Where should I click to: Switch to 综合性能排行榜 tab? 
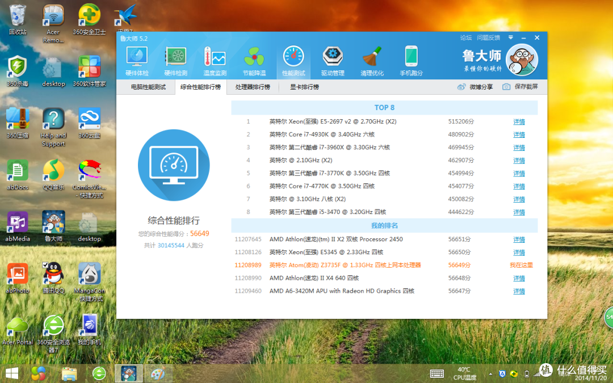[200, 87]
